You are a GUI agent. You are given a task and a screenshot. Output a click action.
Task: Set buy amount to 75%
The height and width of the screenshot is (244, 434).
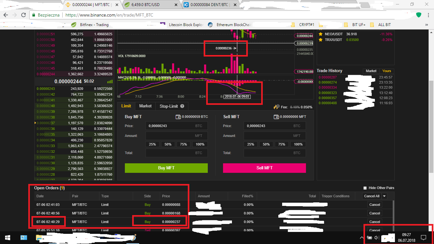point(184,144)
